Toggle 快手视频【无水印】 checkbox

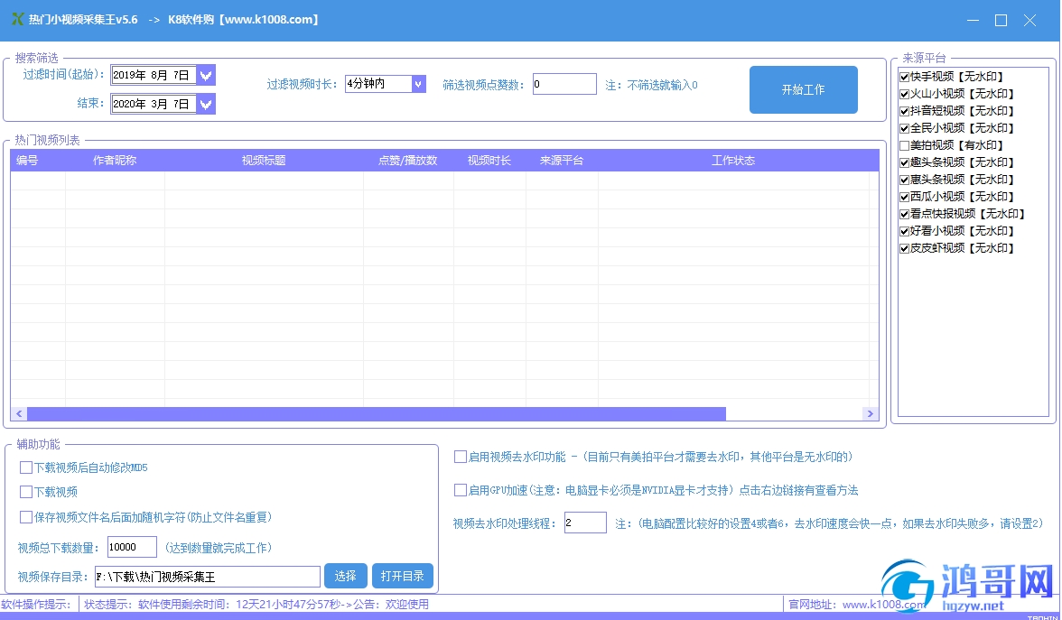click(904, 77)
